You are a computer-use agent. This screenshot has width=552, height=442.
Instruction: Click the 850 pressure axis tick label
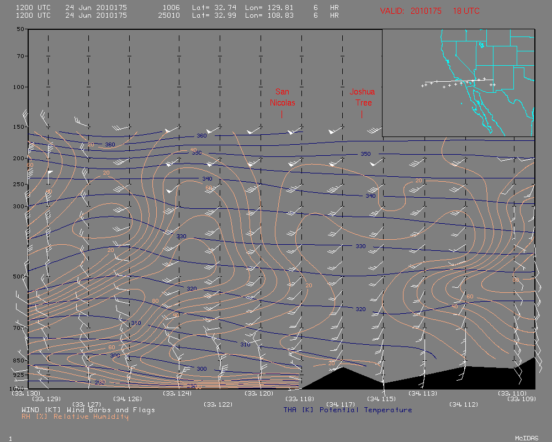[19, 360]
